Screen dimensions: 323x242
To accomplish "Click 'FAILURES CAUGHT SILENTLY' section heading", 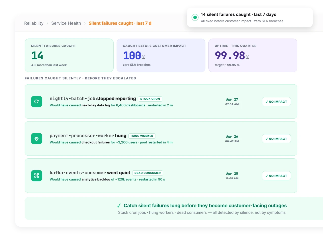I will click(x=80, y=78).
